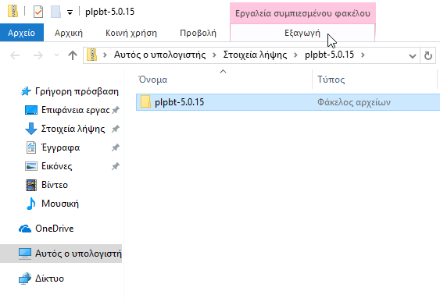
Task: Navigate to Στοιχεία λήψης breadcrumb
Action: pyautogui.click(x=255, y=55)
